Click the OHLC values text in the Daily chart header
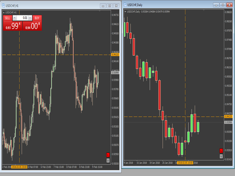 point(155,11)
